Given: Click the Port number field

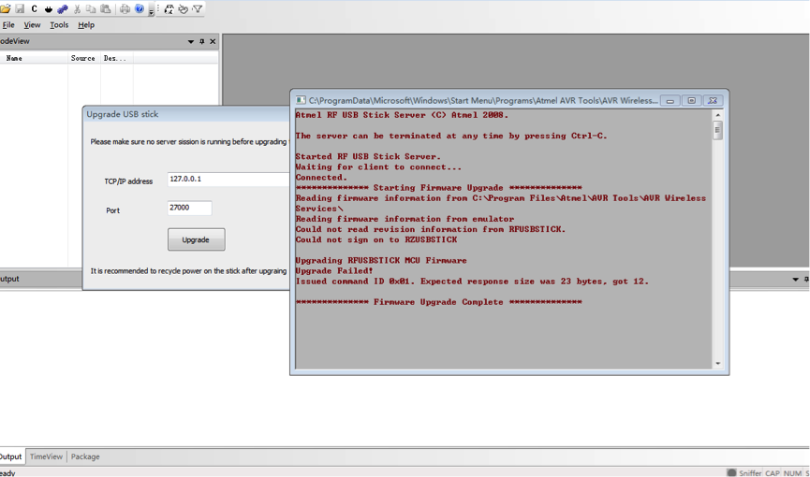Looking at the screenshot, I should pos(189,209).
